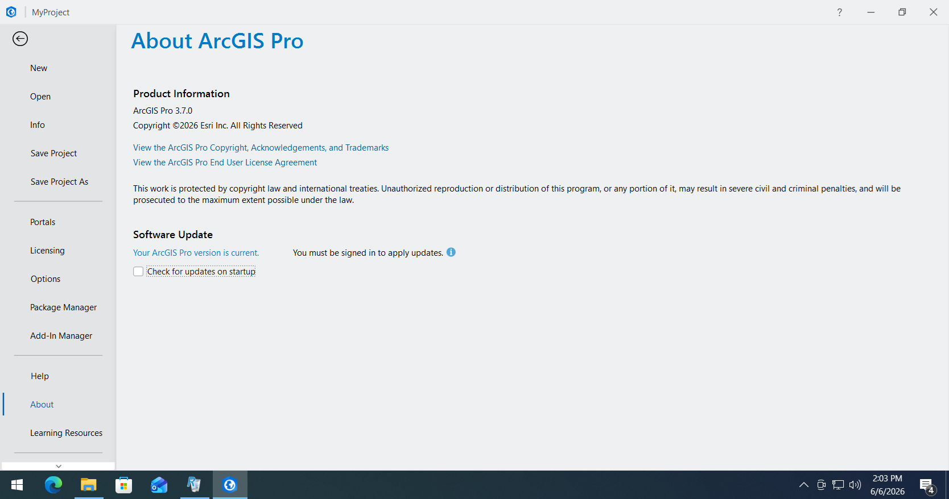Click Save Project As in sidebar

tap(59, 182)
